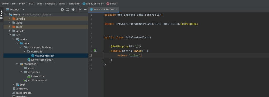Click the application.yml file icon

point(25,81)
